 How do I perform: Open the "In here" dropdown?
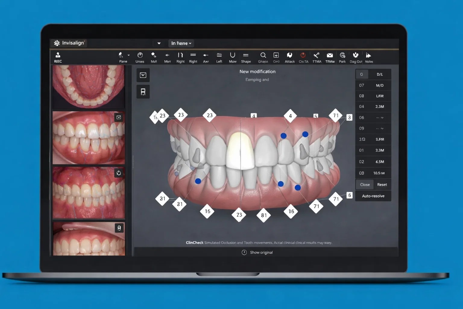pyautogui.click(x=181, y=43)
